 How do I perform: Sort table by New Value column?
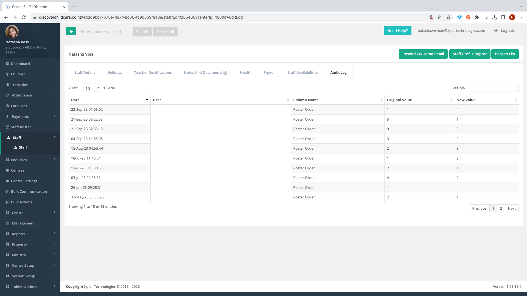pos(486,100)
